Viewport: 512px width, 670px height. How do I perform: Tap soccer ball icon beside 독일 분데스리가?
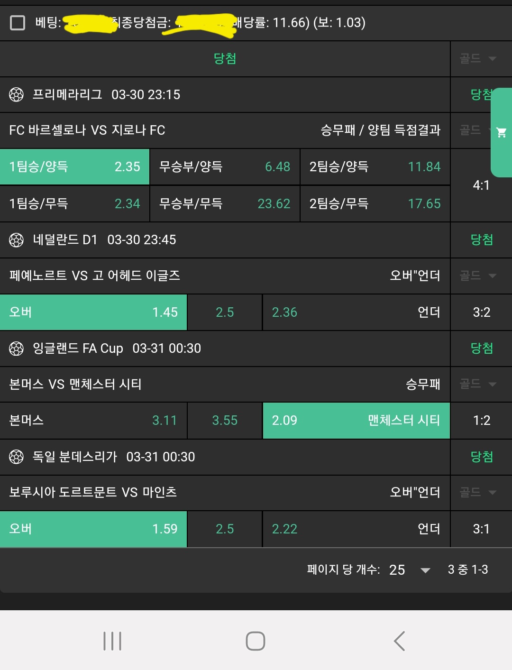tap(16, 457)
